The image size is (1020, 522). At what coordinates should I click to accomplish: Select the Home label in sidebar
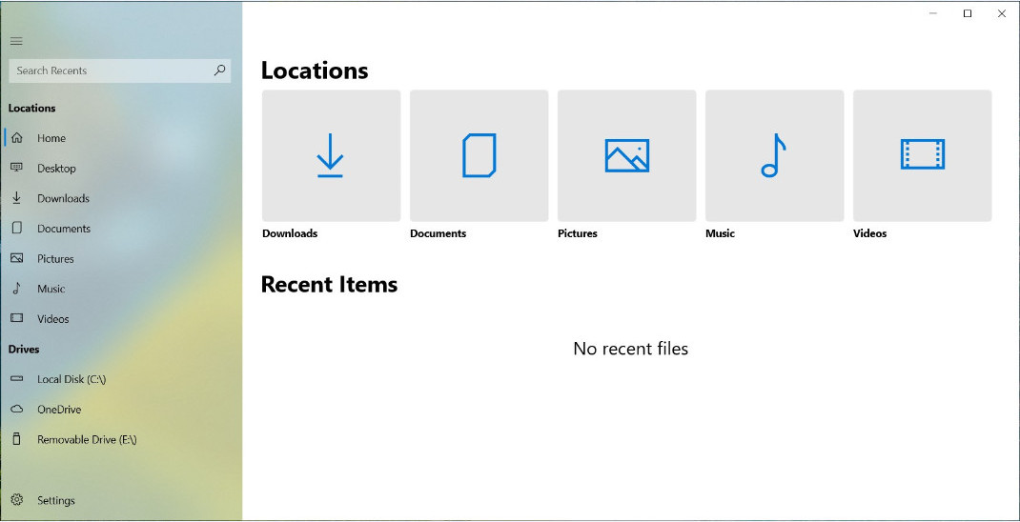click(x=51, y=138)
